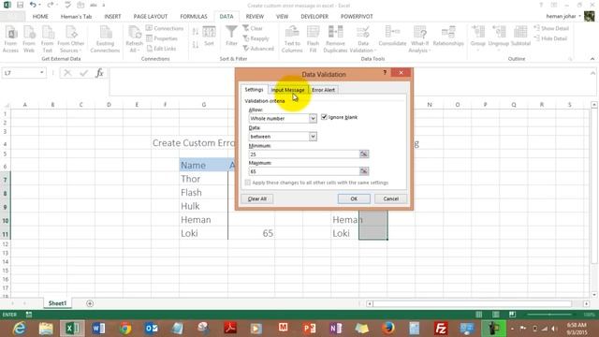Click the Ungroup outline icon
This screenshot has height=337, width=599.
[499, 37]
